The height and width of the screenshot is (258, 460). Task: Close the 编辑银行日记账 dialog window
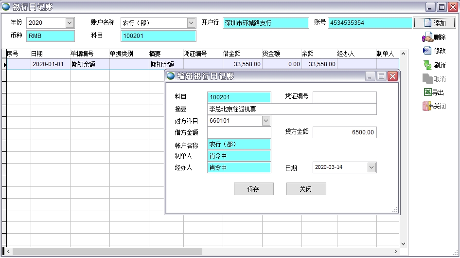[392, 76]
